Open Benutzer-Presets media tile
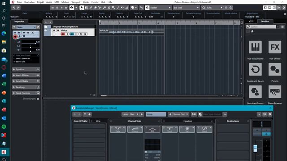Screen dimensions: 287x161 click(x=255, y=92)
